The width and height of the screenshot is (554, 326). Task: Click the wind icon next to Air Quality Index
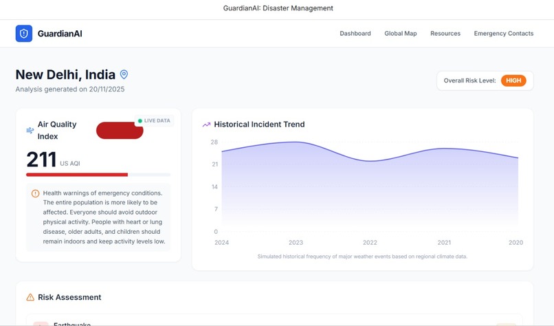30,131
